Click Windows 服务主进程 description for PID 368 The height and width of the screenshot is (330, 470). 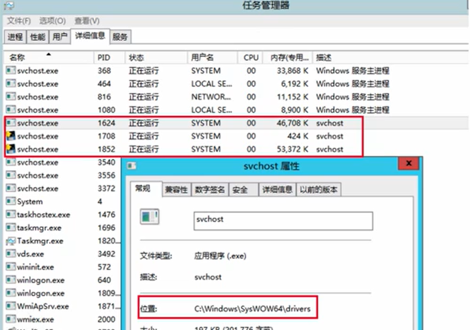point(353,71)
